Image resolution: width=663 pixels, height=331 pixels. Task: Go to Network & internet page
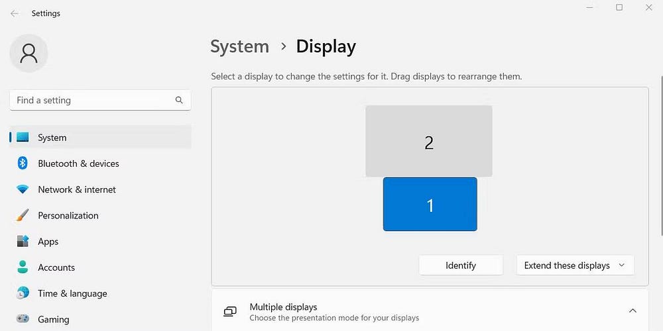(77, 189)
